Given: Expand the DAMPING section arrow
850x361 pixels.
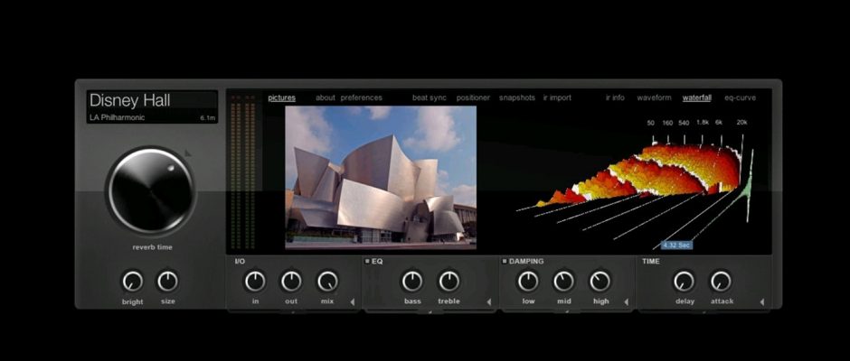Looking at the screenshot, I should (626, 302).
